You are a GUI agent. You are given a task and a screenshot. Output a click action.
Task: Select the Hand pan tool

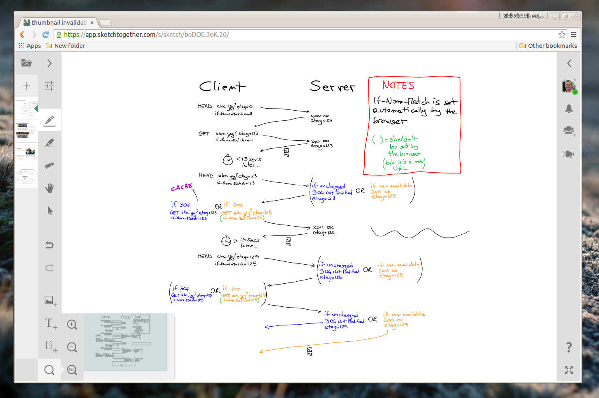pyautogui.click(x=49, y=188)
